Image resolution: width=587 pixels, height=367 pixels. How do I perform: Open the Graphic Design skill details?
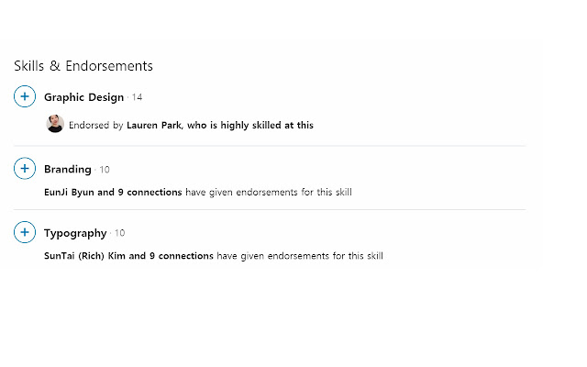point(83,97)
